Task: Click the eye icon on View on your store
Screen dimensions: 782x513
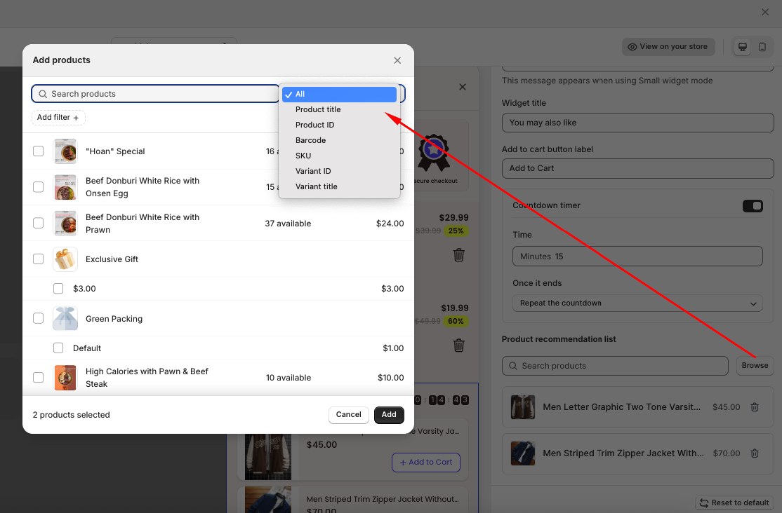Action: tap(632, 47)
